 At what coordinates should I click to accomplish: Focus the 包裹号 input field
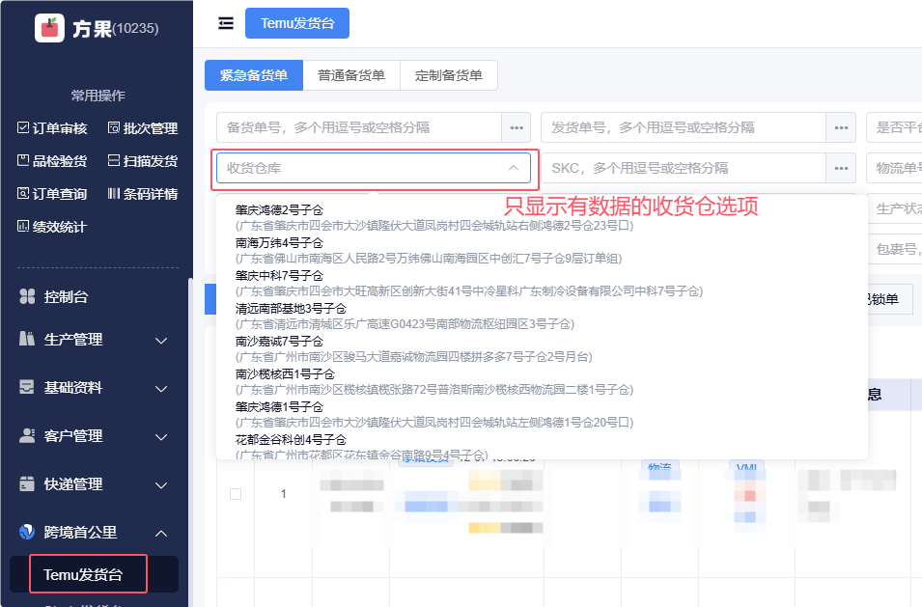(x=894, y=249)
